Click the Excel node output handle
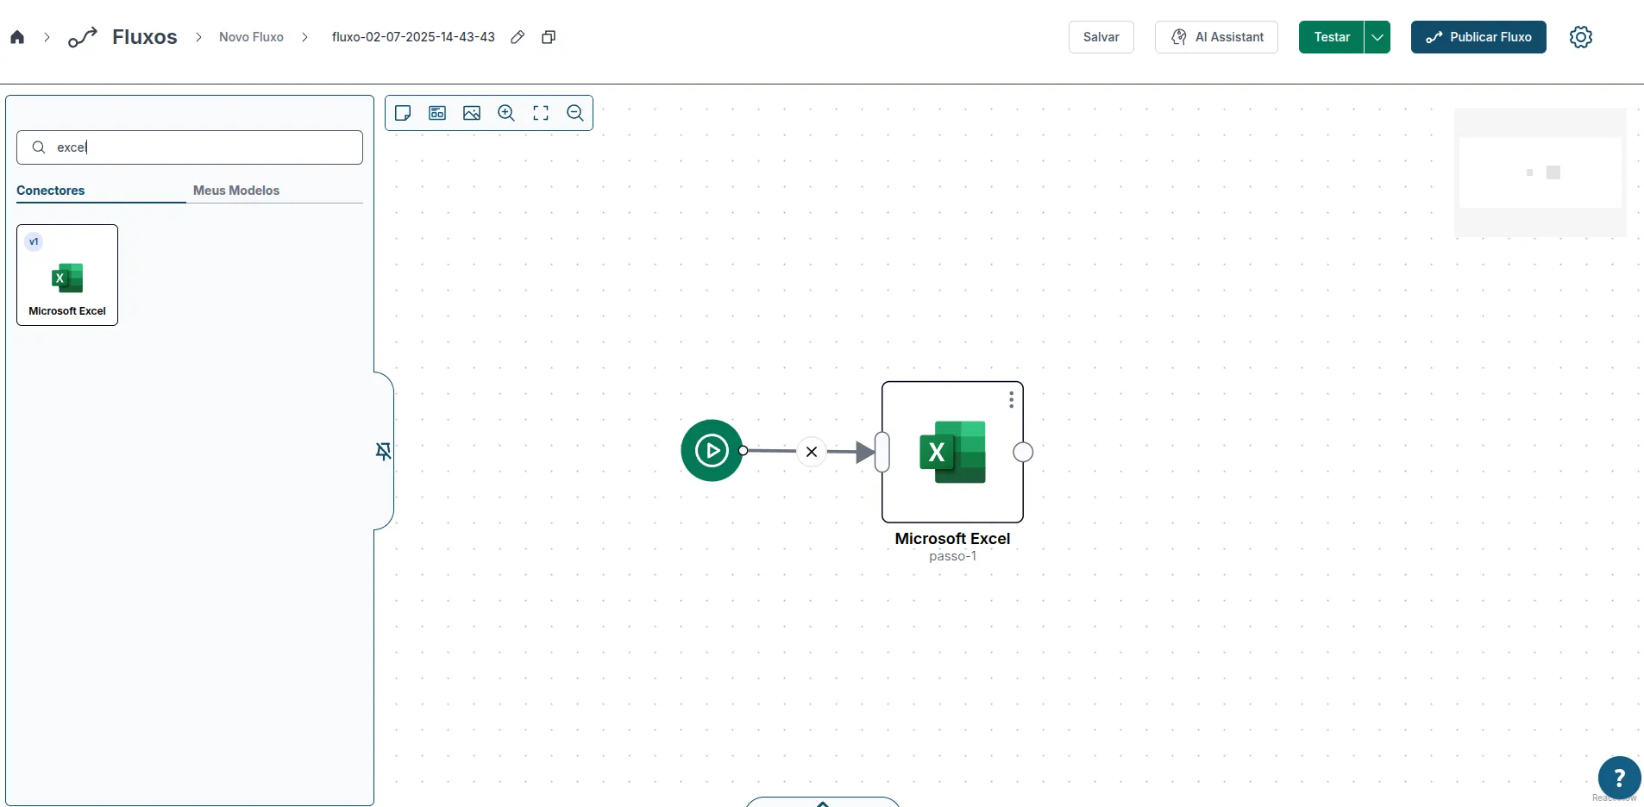Screen dimensions: 1644x807 click(x=1023, y=452)
